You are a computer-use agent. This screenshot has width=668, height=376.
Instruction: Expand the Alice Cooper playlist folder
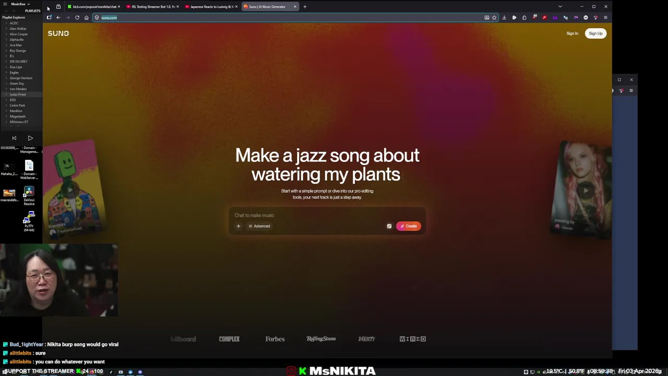[7, 34]
